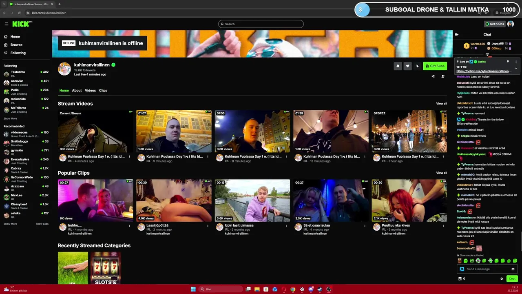Viewport: 522px width, 294px height.
Task: Switch to the Clips tab
Action: (103, 91)
